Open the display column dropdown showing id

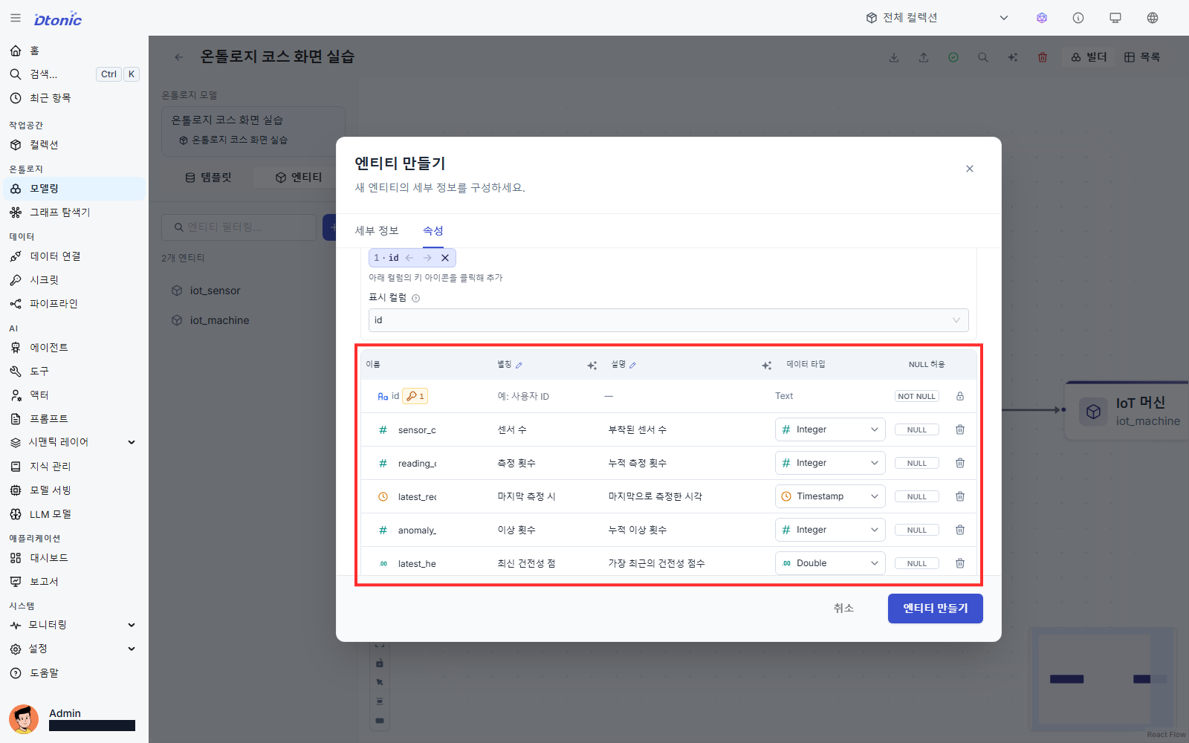click(669, 320)
